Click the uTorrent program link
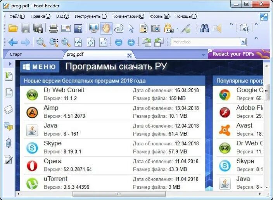This screenshot has height=200, width=273. pos(55,179)
